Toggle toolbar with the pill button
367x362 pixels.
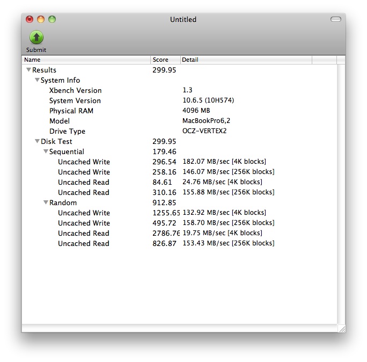[336, 19]
